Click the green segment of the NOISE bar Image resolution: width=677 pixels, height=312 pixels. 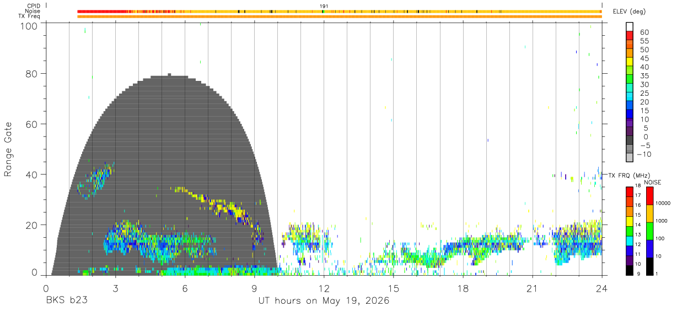[649, 231]
